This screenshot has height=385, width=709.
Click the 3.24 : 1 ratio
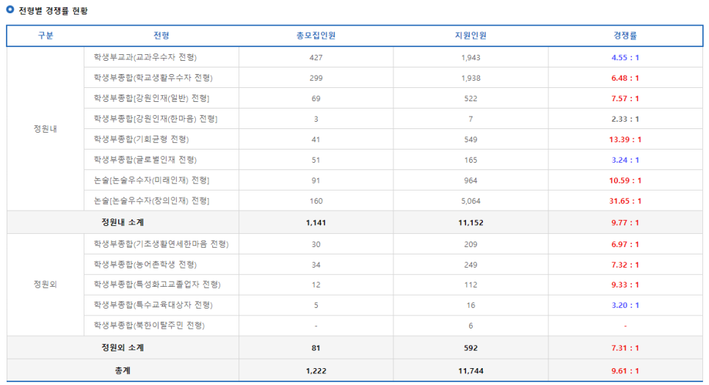625,160
